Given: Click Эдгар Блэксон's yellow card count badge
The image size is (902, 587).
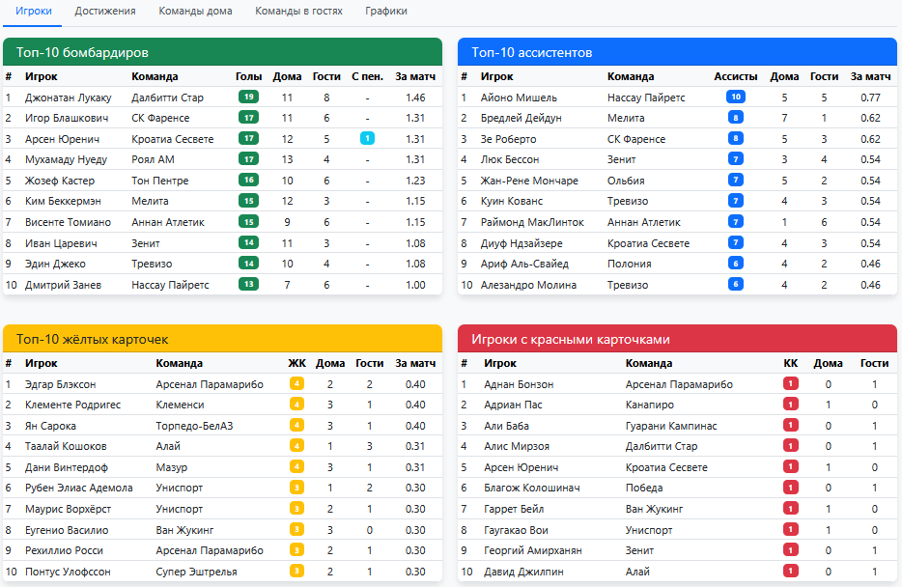Looking at the screenshot, I should click(x=297, y=384).
